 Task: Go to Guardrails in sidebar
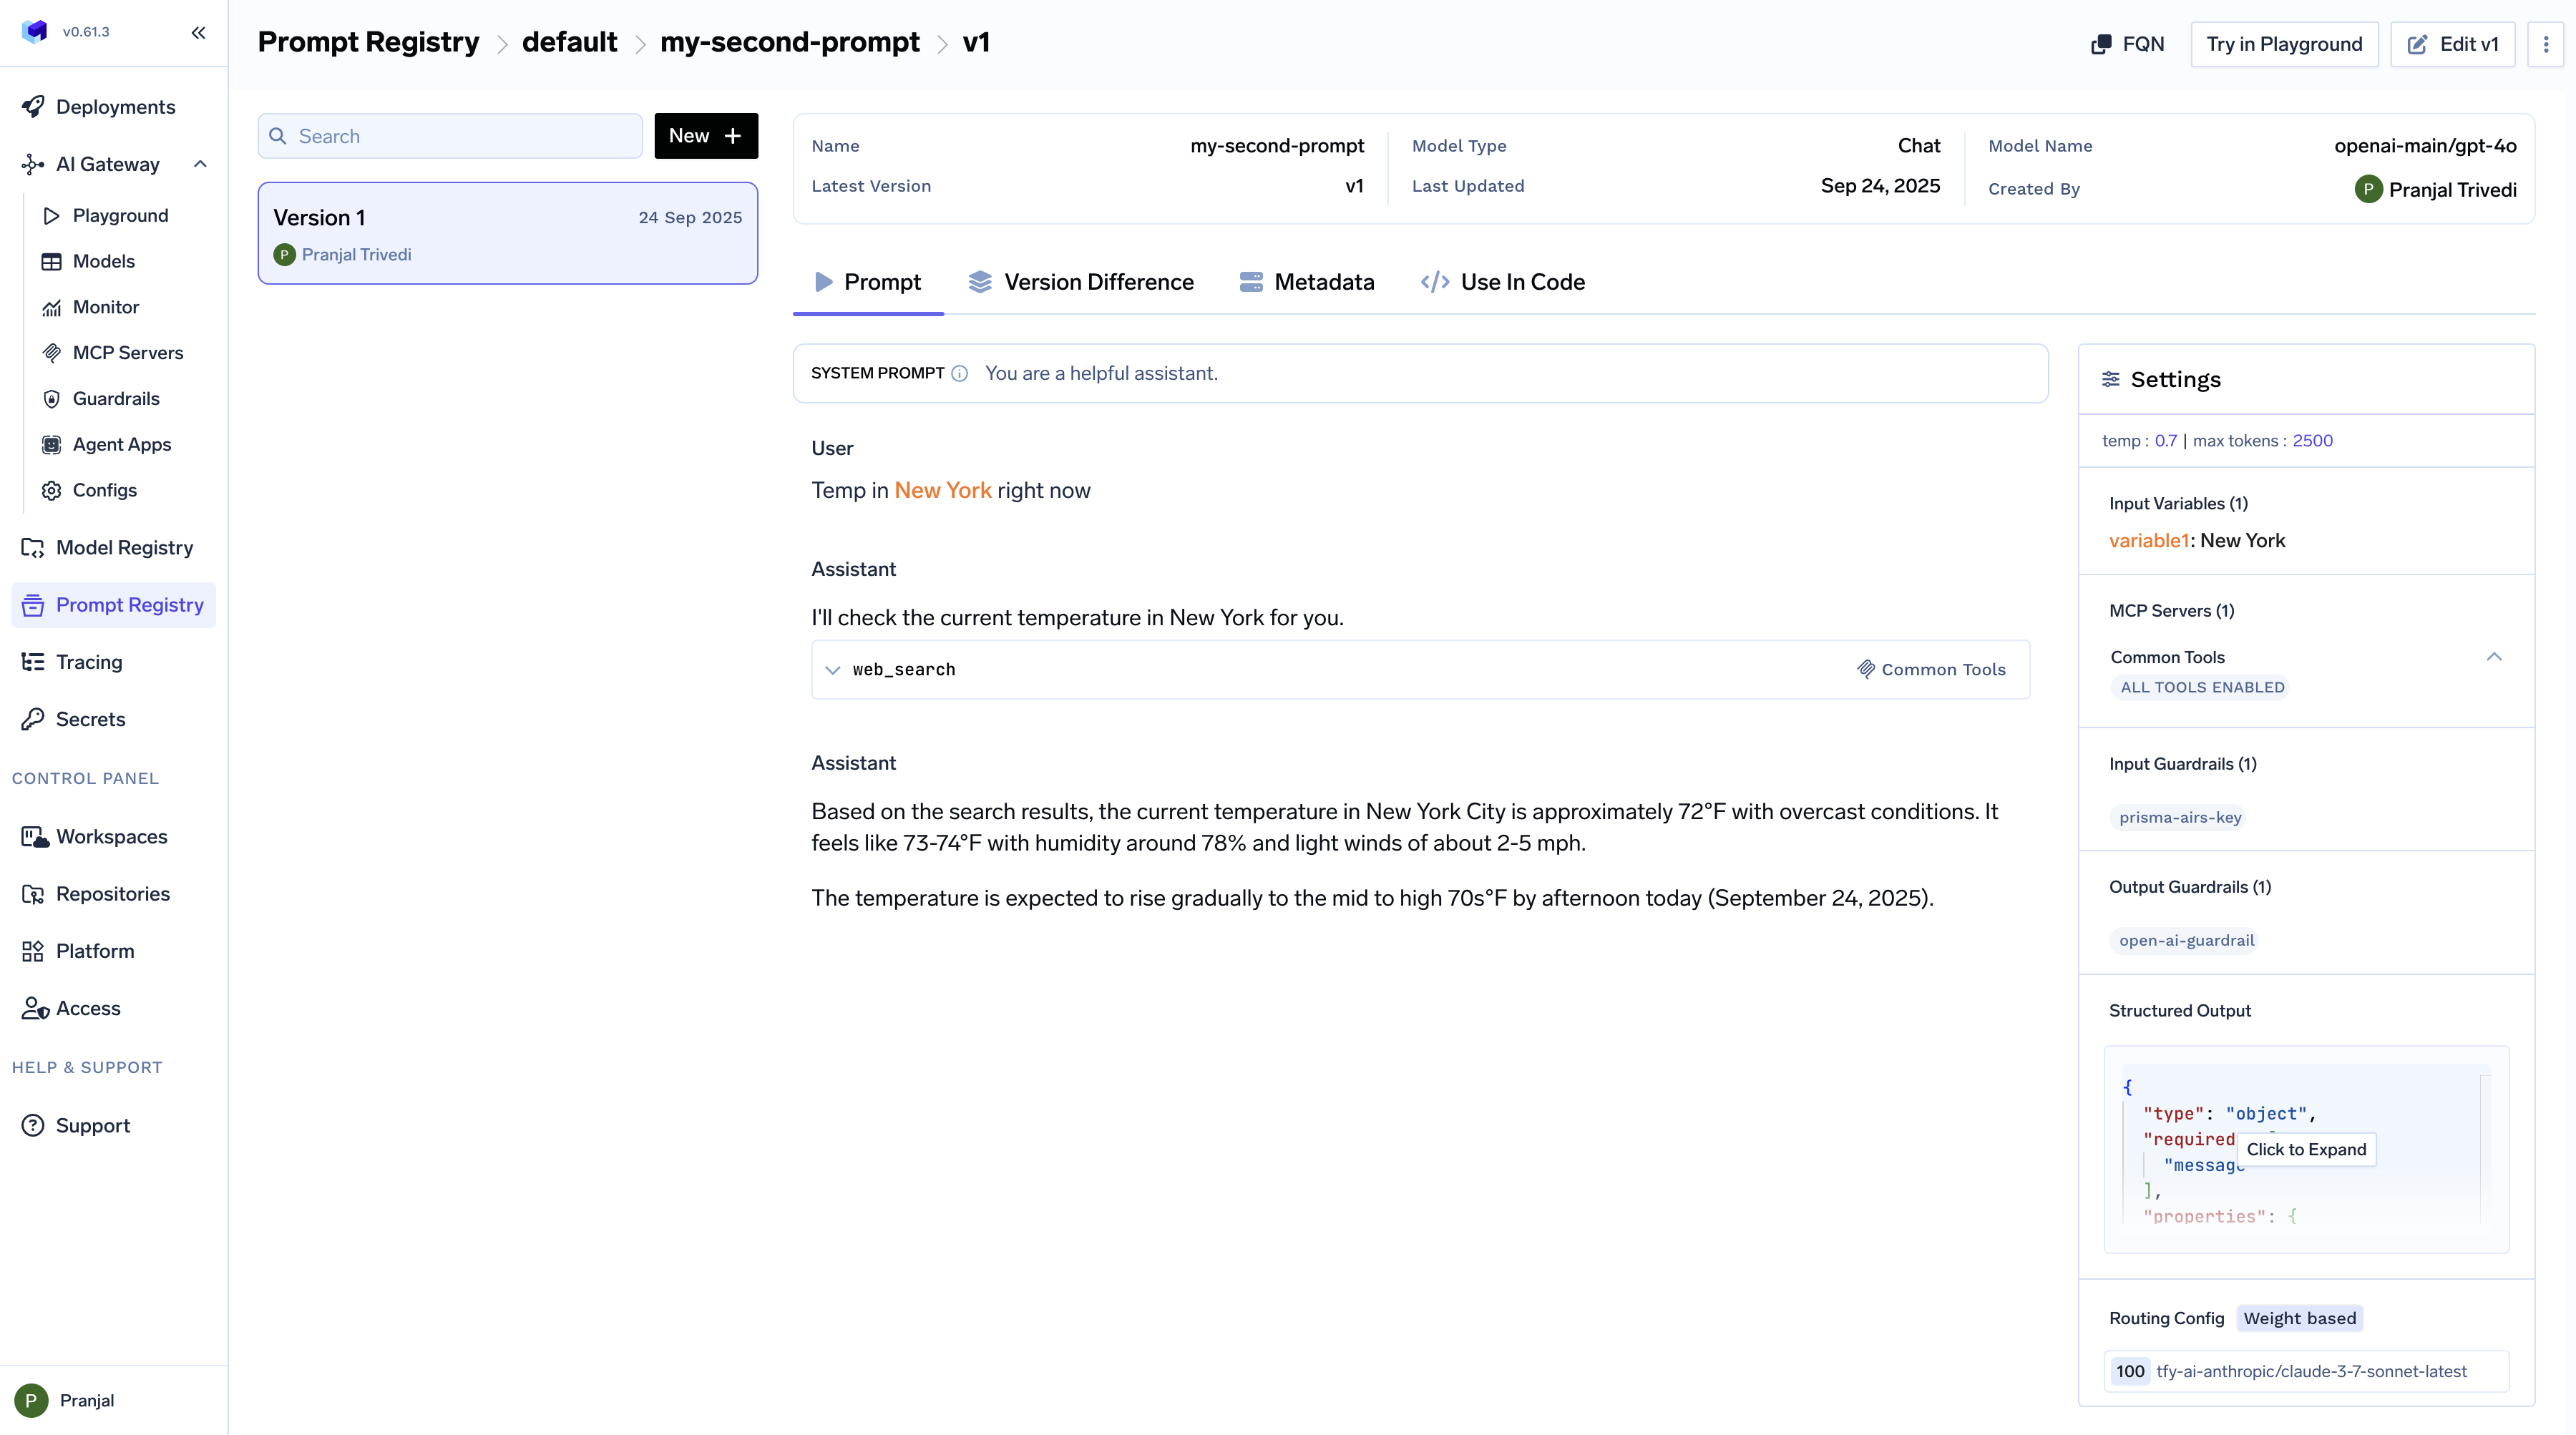coord(116,398)
